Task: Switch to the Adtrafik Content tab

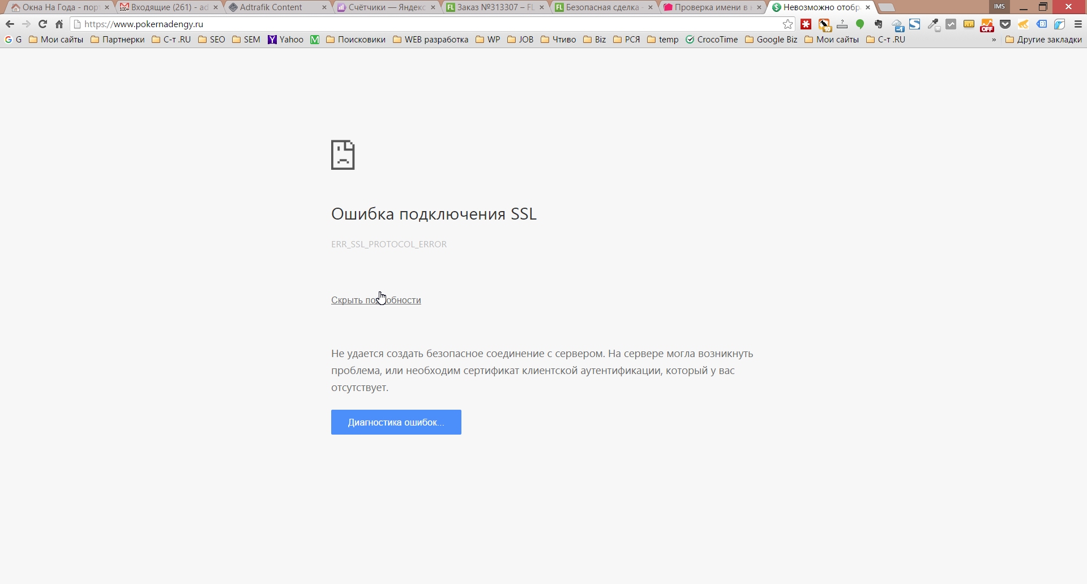Action: pos(276,7)
